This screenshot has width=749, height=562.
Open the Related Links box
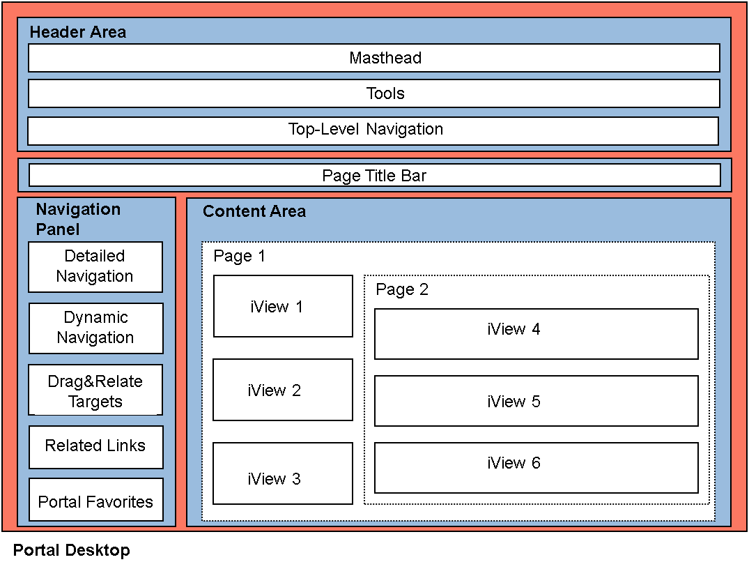click(96, 447)
